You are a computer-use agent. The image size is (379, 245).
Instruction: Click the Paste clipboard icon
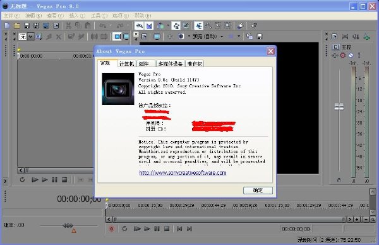[x=88, y=25]
